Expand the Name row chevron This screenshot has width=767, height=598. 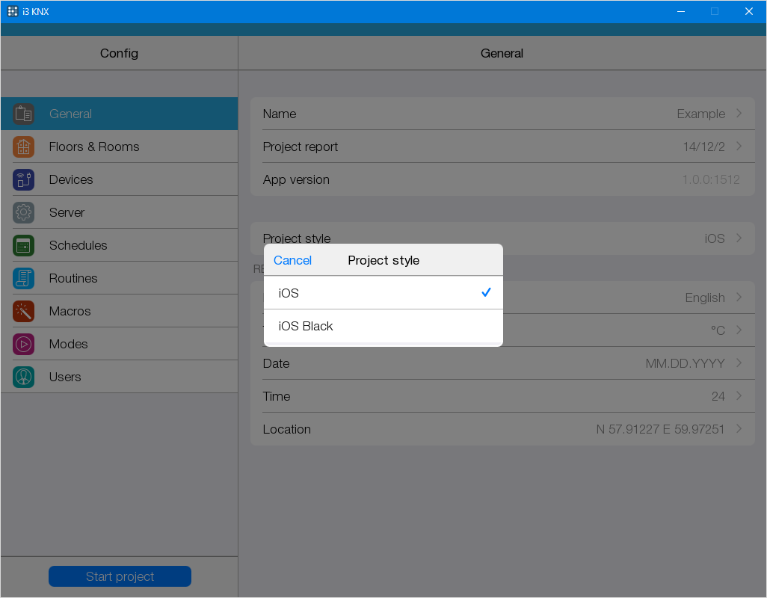pyautogui.click(x=739, y=114)
